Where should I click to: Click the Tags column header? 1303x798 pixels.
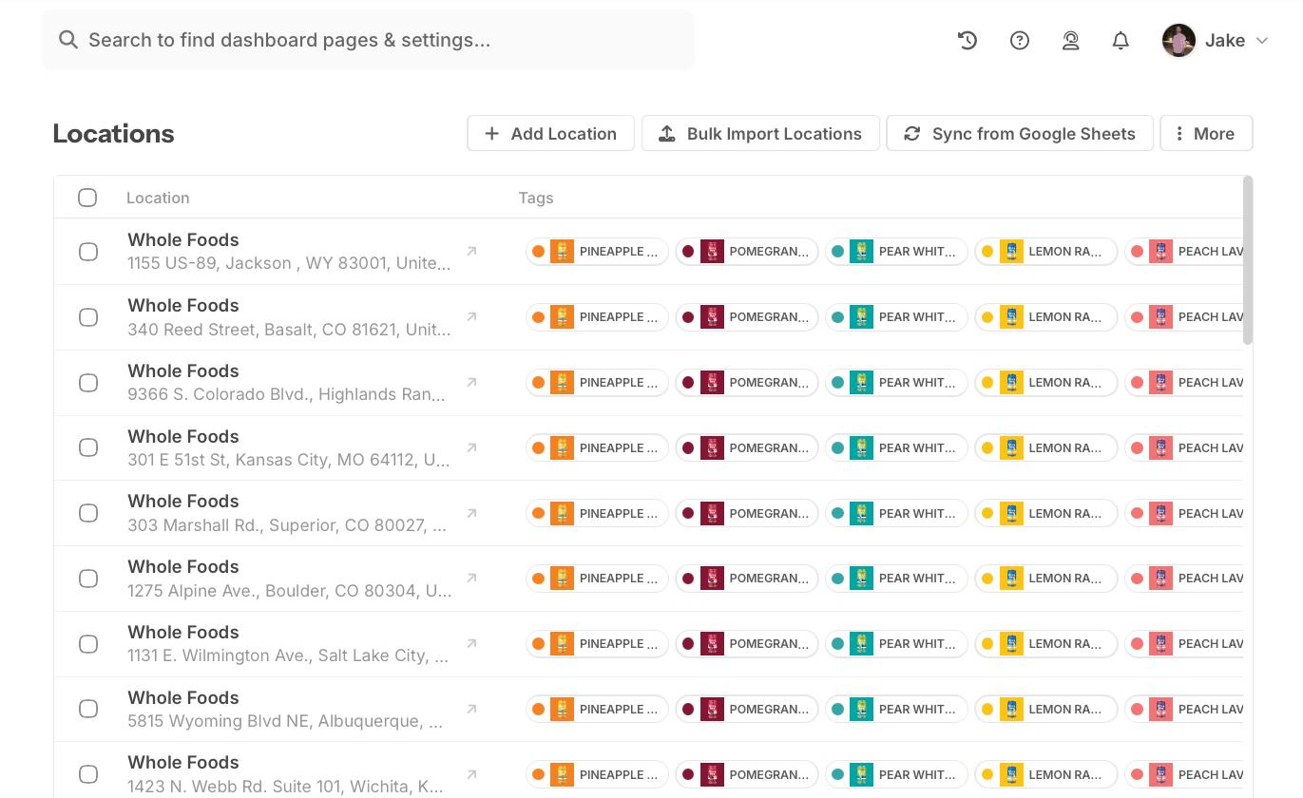tap(536, 198)
